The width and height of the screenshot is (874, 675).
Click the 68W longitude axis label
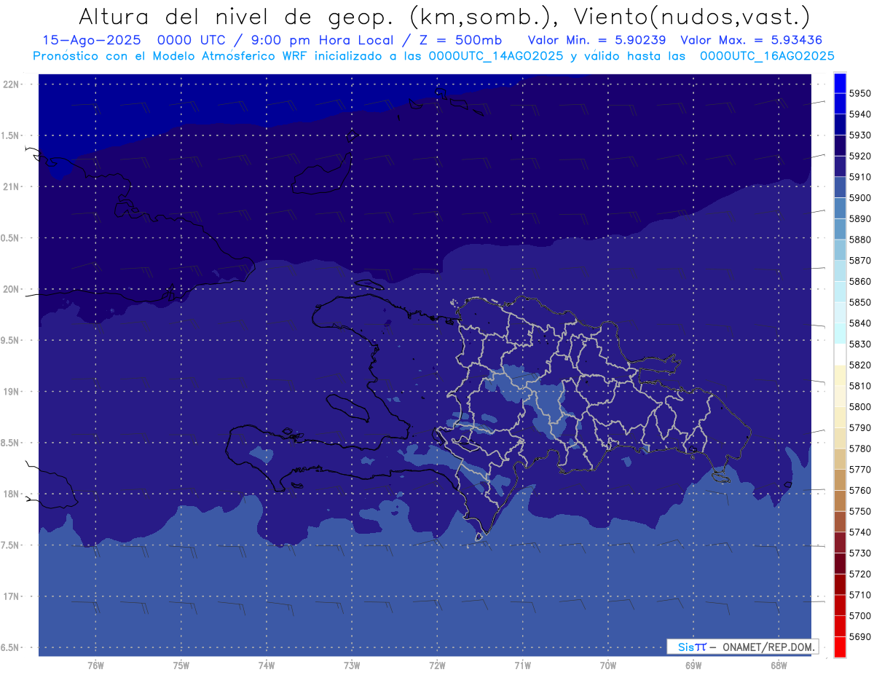click(778, 666)
